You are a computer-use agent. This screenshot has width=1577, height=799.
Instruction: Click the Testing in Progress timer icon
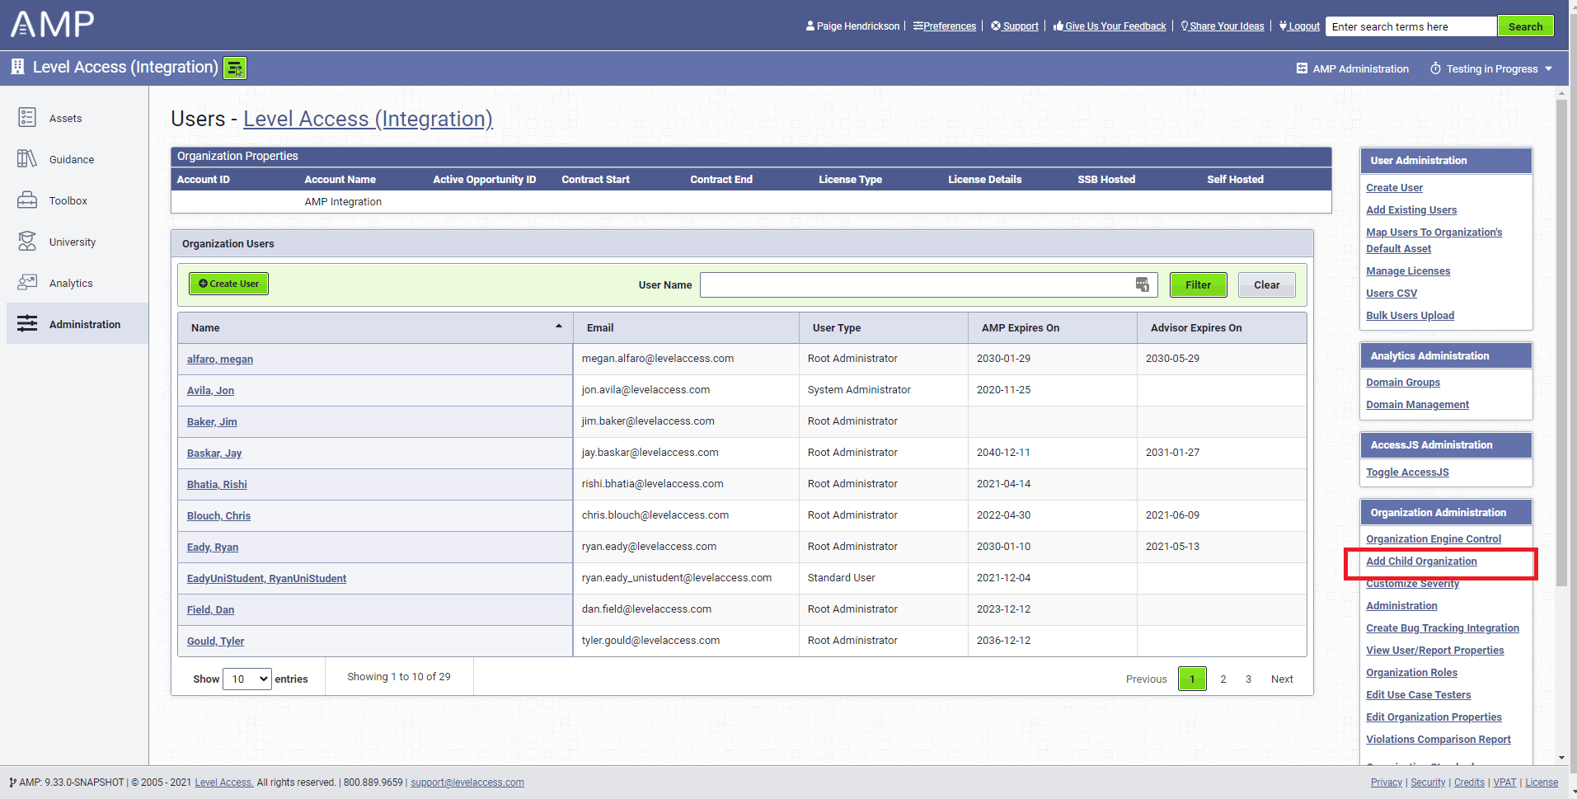1435,68
